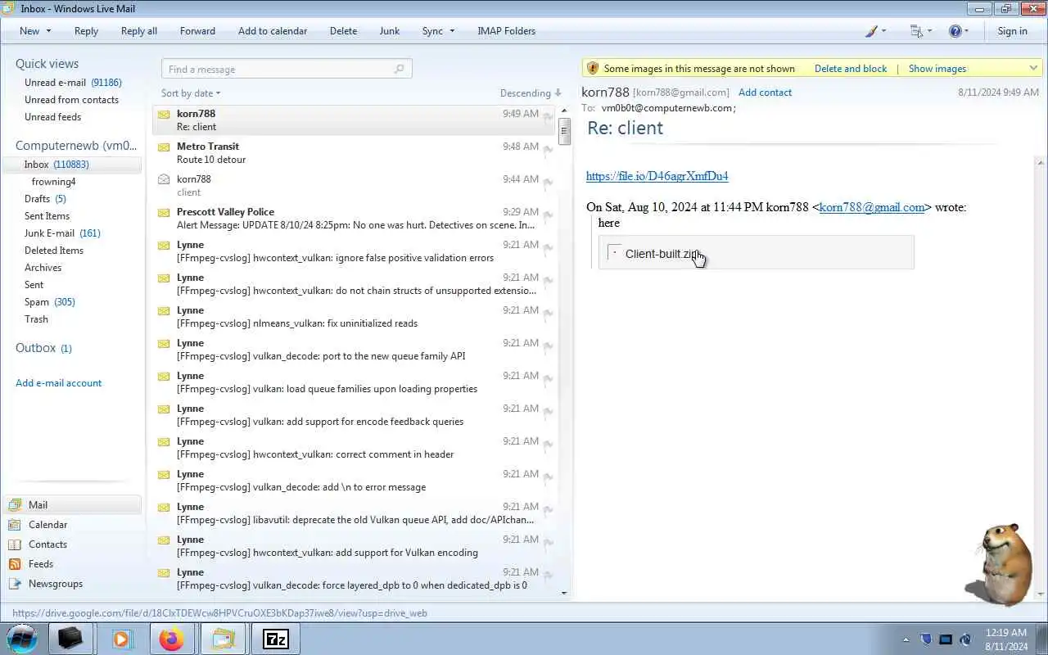This screenshot has width=1048, height=655.
Task: Click the opened envelope icon of korn788 client message
Action: [164, 179]
